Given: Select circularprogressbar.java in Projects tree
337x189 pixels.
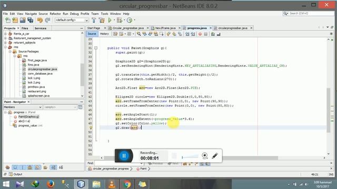Looking at the screenshot, I should [42, 69].
